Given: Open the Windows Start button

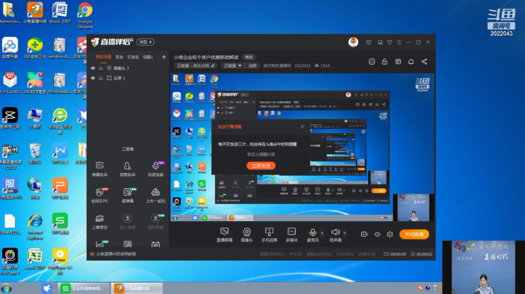Looking at the screenshot, I should (x=6, y=288).
